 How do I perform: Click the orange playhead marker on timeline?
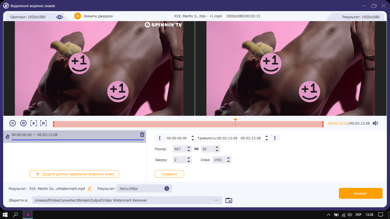click(235, 120)
